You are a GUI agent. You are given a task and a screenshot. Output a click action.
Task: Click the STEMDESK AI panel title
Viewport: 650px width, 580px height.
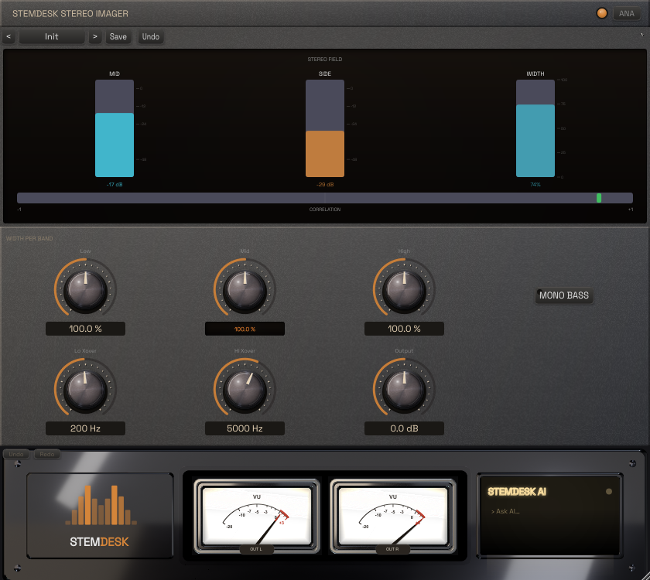tap(517, 492)
